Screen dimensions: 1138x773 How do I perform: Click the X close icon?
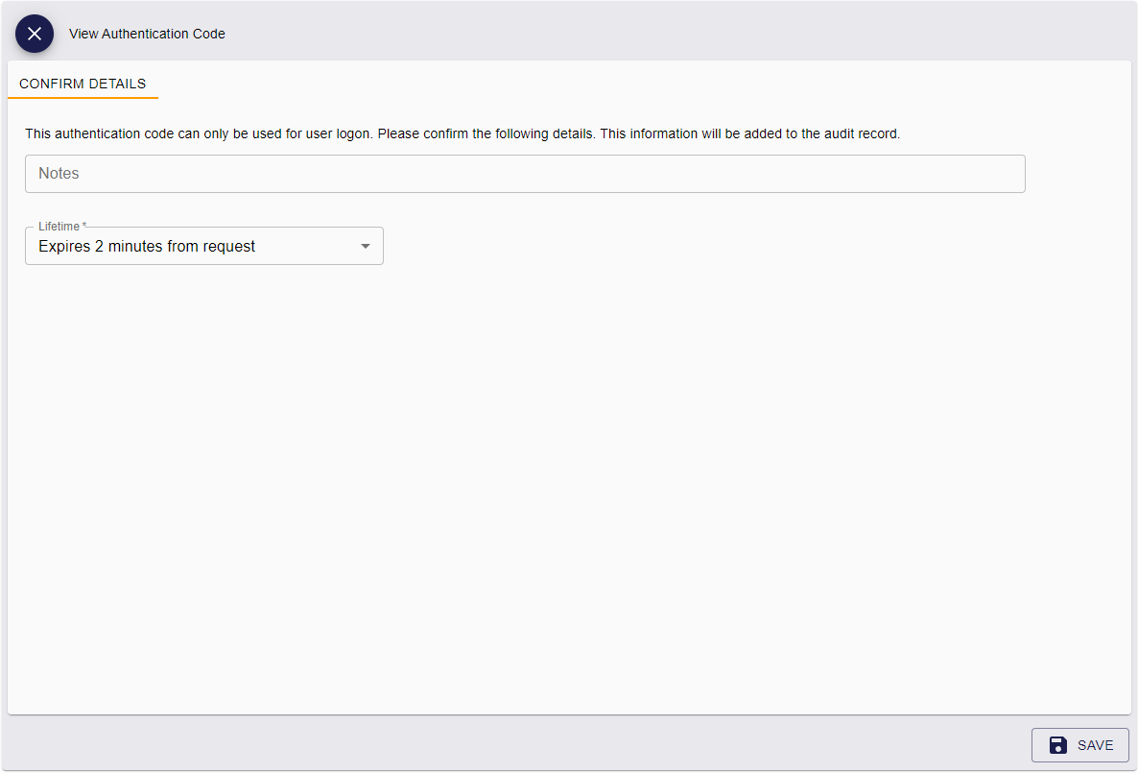point(35,34)
